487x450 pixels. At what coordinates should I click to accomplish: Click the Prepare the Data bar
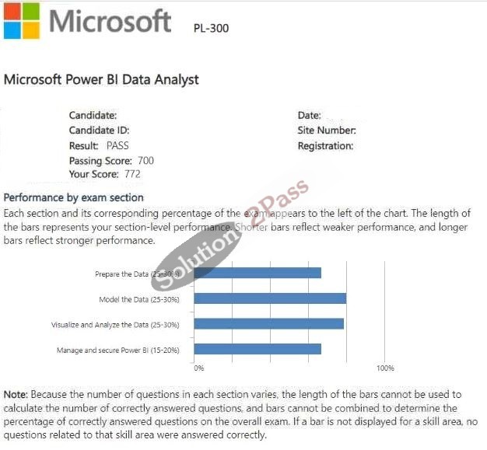click(x=258, y=273)
